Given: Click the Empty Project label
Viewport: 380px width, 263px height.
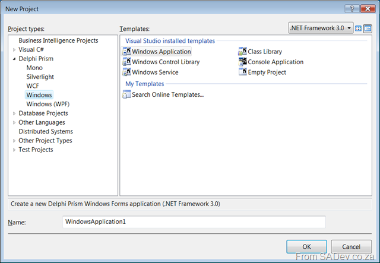Looking at the screenshot, I should point(267,72).
